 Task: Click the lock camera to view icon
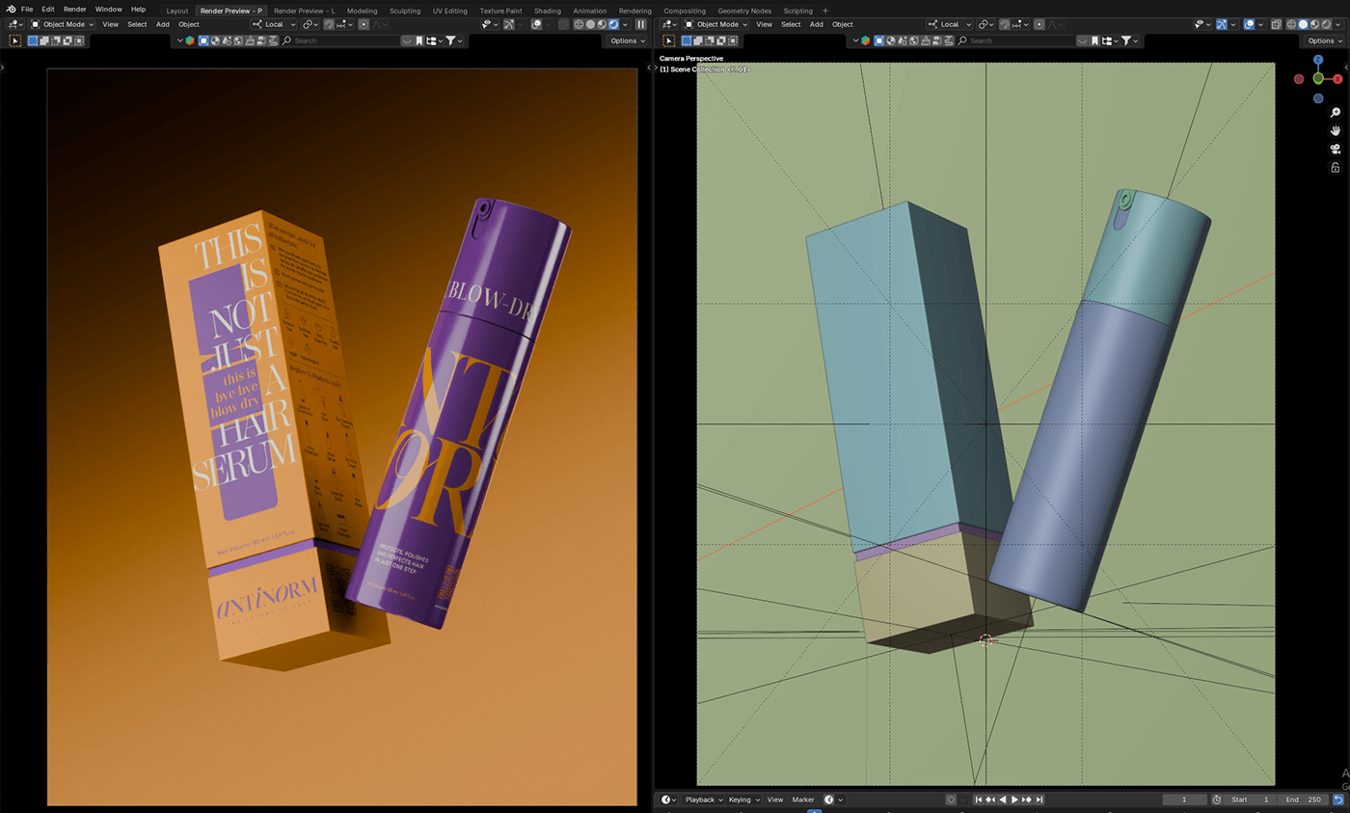click(x=1336, y=167)
